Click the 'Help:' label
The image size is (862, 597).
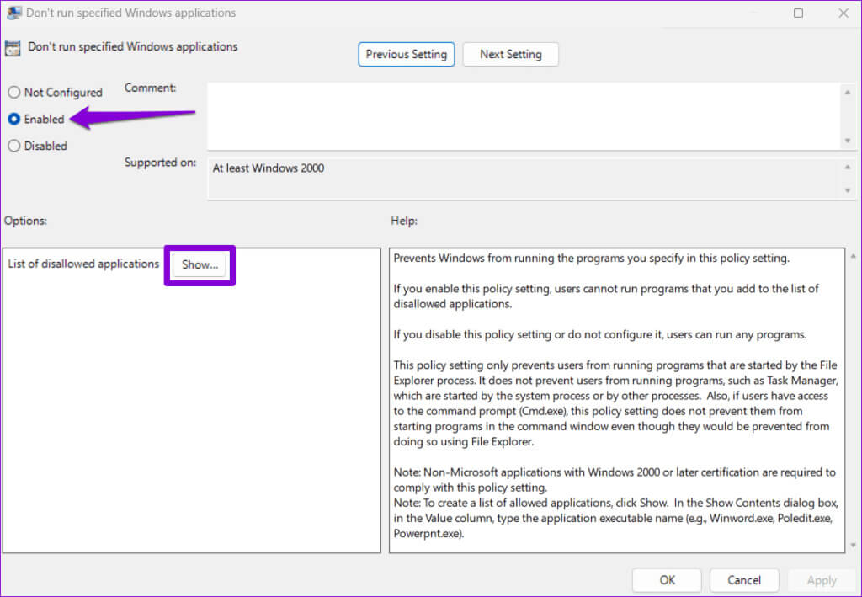click(x=404, y=221)
